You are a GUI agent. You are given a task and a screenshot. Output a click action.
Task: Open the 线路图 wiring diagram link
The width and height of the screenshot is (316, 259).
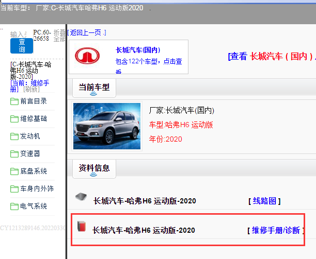pos(264,201)
